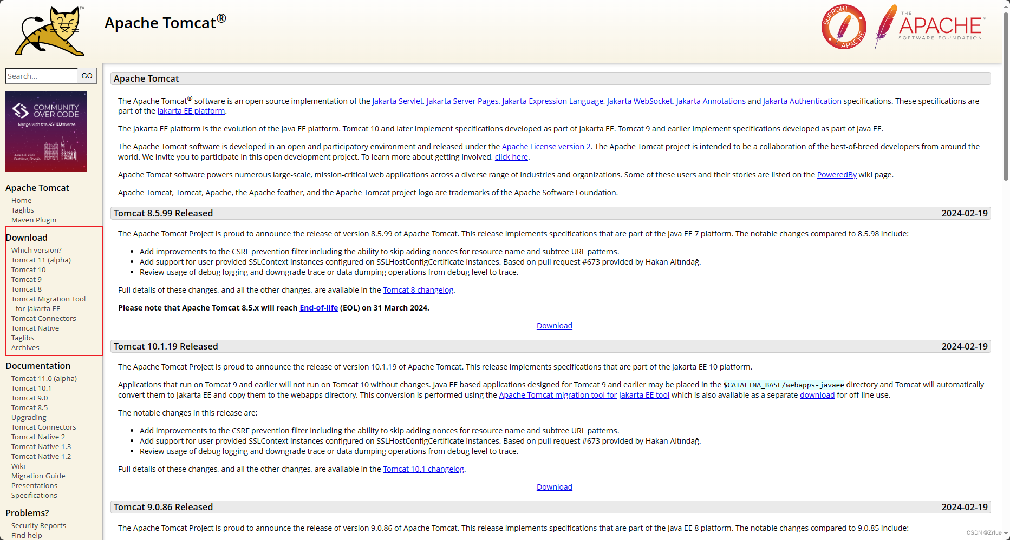1010x540 pixels.
Task: Click Download under Tomcat 10.1.19 Released
Action: 555,487
